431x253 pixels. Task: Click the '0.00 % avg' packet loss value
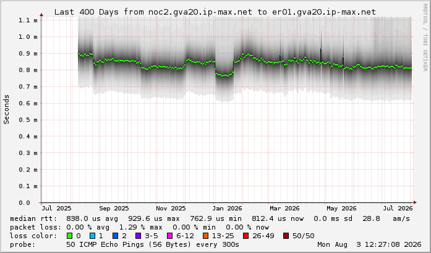(x=88, y=227)
